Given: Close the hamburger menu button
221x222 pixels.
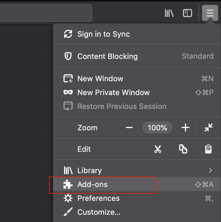Looking at the screenshot, I should pyautogui.click(x=210, y=13).
